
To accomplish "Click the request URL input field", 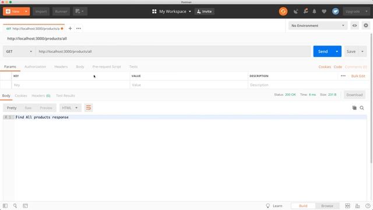I will point(173,51).
